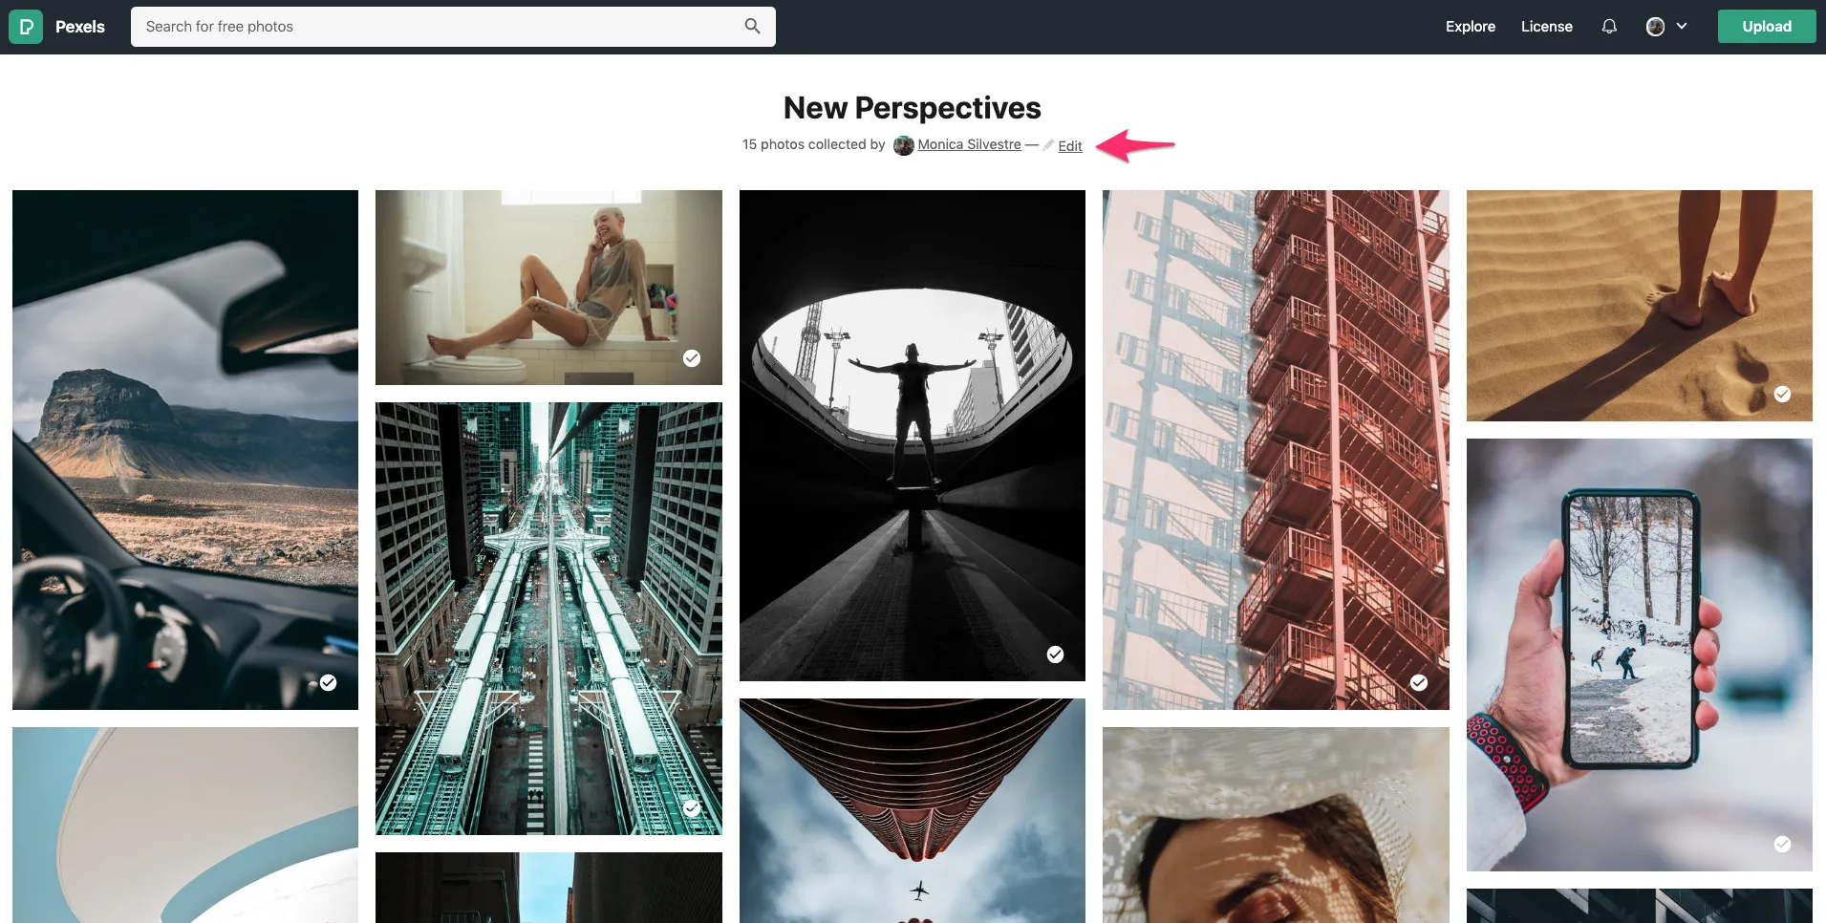1826x923 pixels.
Task: Click the Pexels logo icon
Action: tap(26, 27)
